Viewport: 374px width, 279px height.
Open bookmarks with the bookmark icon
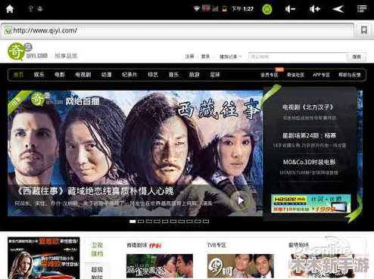point(364,30)
